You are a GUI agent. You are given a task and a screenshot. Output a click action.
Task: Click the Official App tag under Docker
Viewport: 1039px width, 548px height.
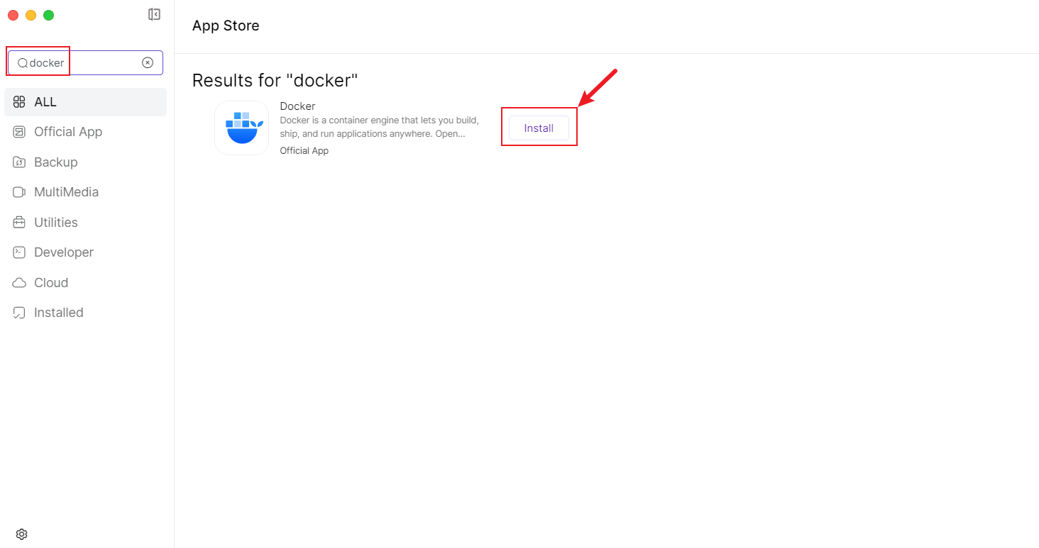304,150
